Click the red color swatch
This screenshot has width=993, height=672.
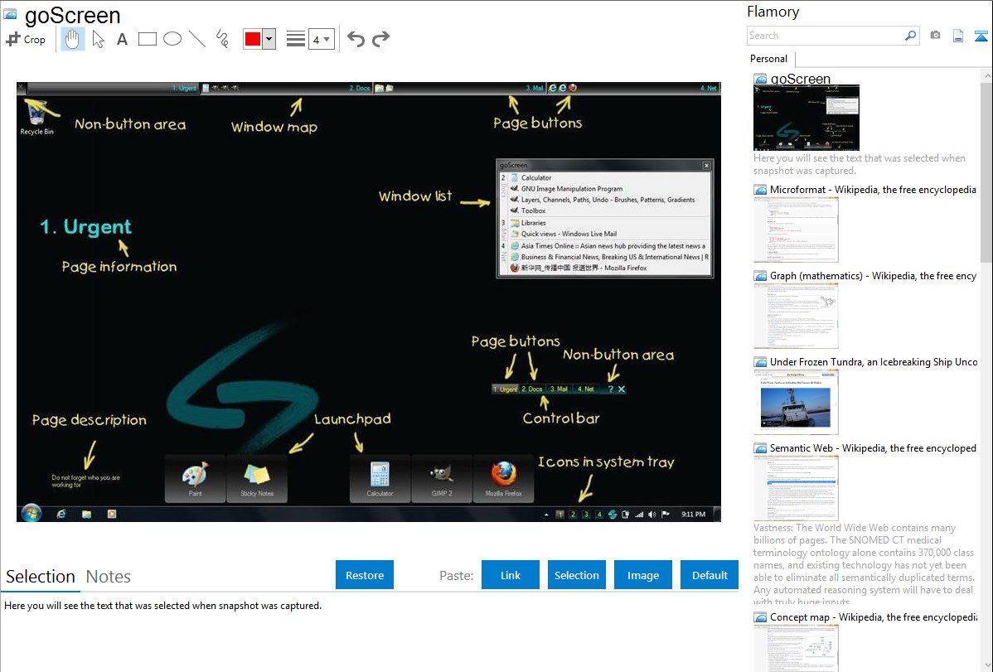253,39
